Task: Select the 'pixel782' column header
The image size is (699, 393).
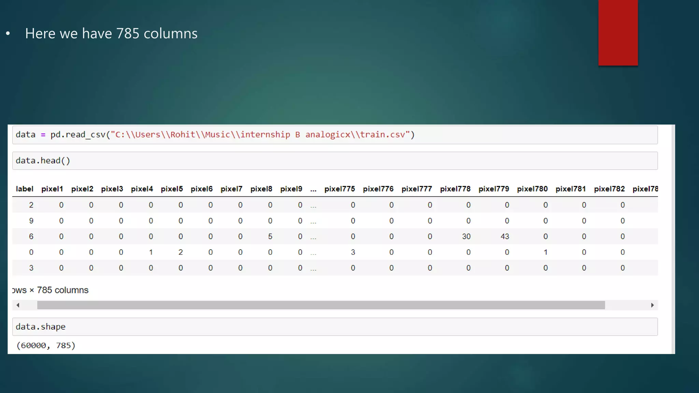Action: [609, 189]
